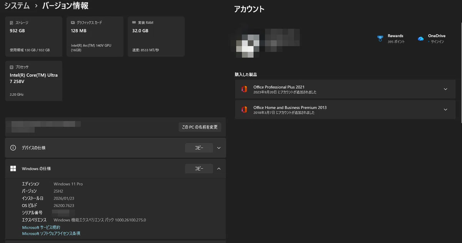This screenshot has width=462, height=243.
Task: Click the processor icon on プロセッサ card
Action: tap(12, 67)
